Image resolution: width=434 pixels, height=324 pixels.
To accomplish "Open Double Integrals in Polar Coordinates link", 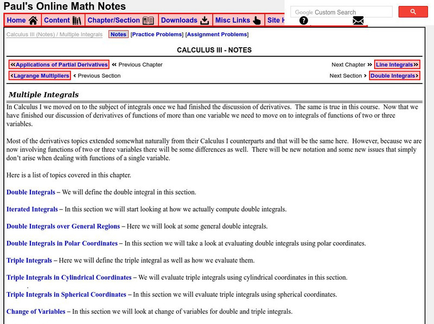I will tap(62, 243).
